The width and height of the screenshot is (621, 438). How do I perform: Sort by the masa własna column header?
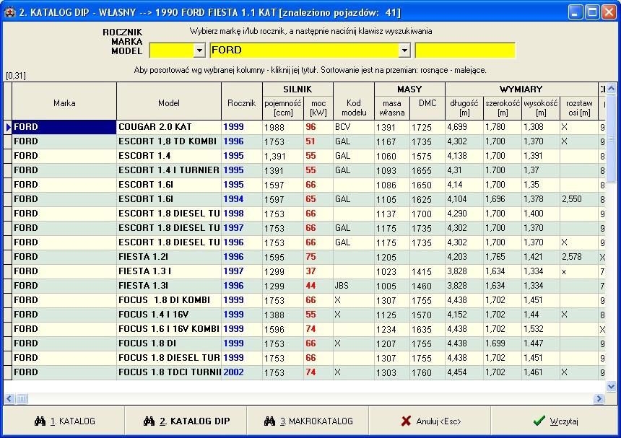(391, 108)
